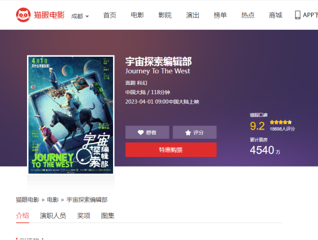Image resolution: width=318 pixels, height=240 pixels.
Task: Click the heart icon on 想看
Action: coord(141,132)
